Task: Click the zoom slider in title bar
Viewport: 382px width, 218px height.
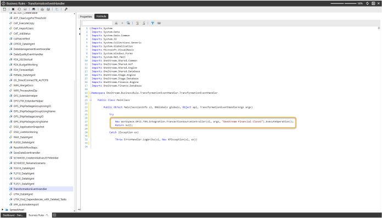Action: click(344, 3)
